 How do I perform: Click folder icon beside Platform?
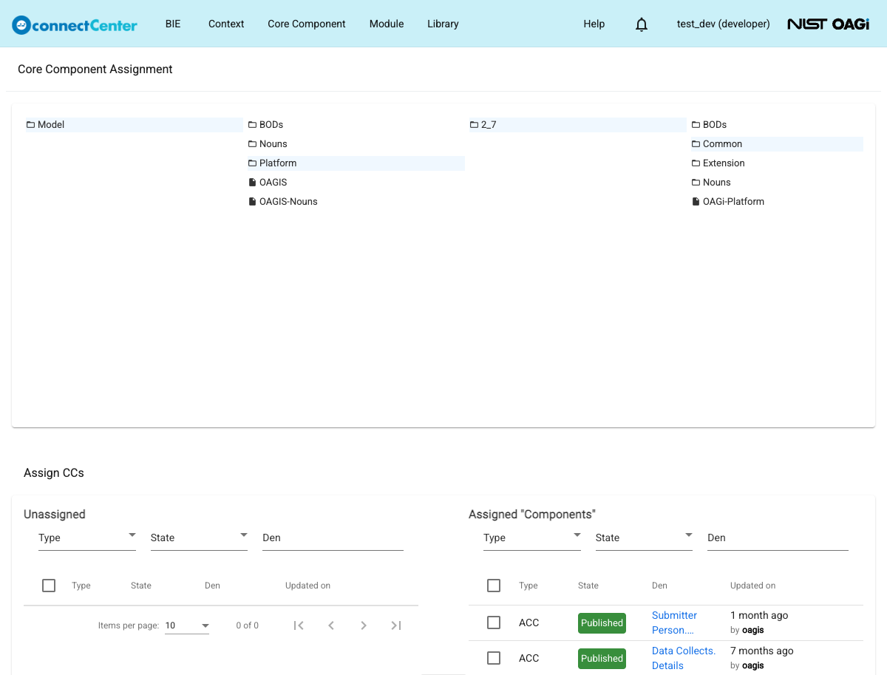253,163
